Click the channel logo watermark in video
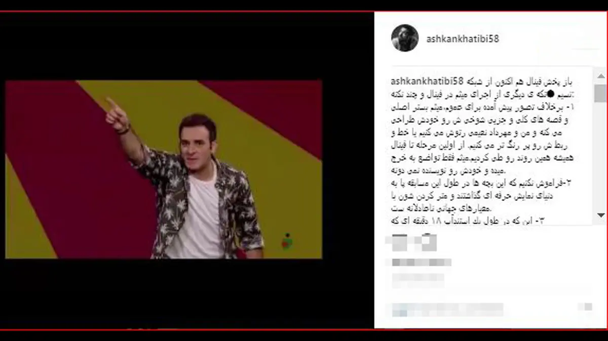 [287, 241]
